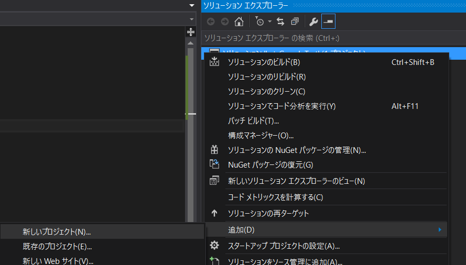Choose ソリューションのクリーン(C)
466x265 pixels.
click(326, 92)
